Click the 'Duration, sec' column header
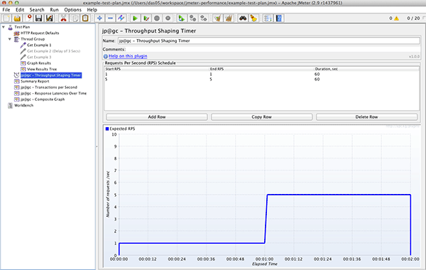 tap(367, 69)
